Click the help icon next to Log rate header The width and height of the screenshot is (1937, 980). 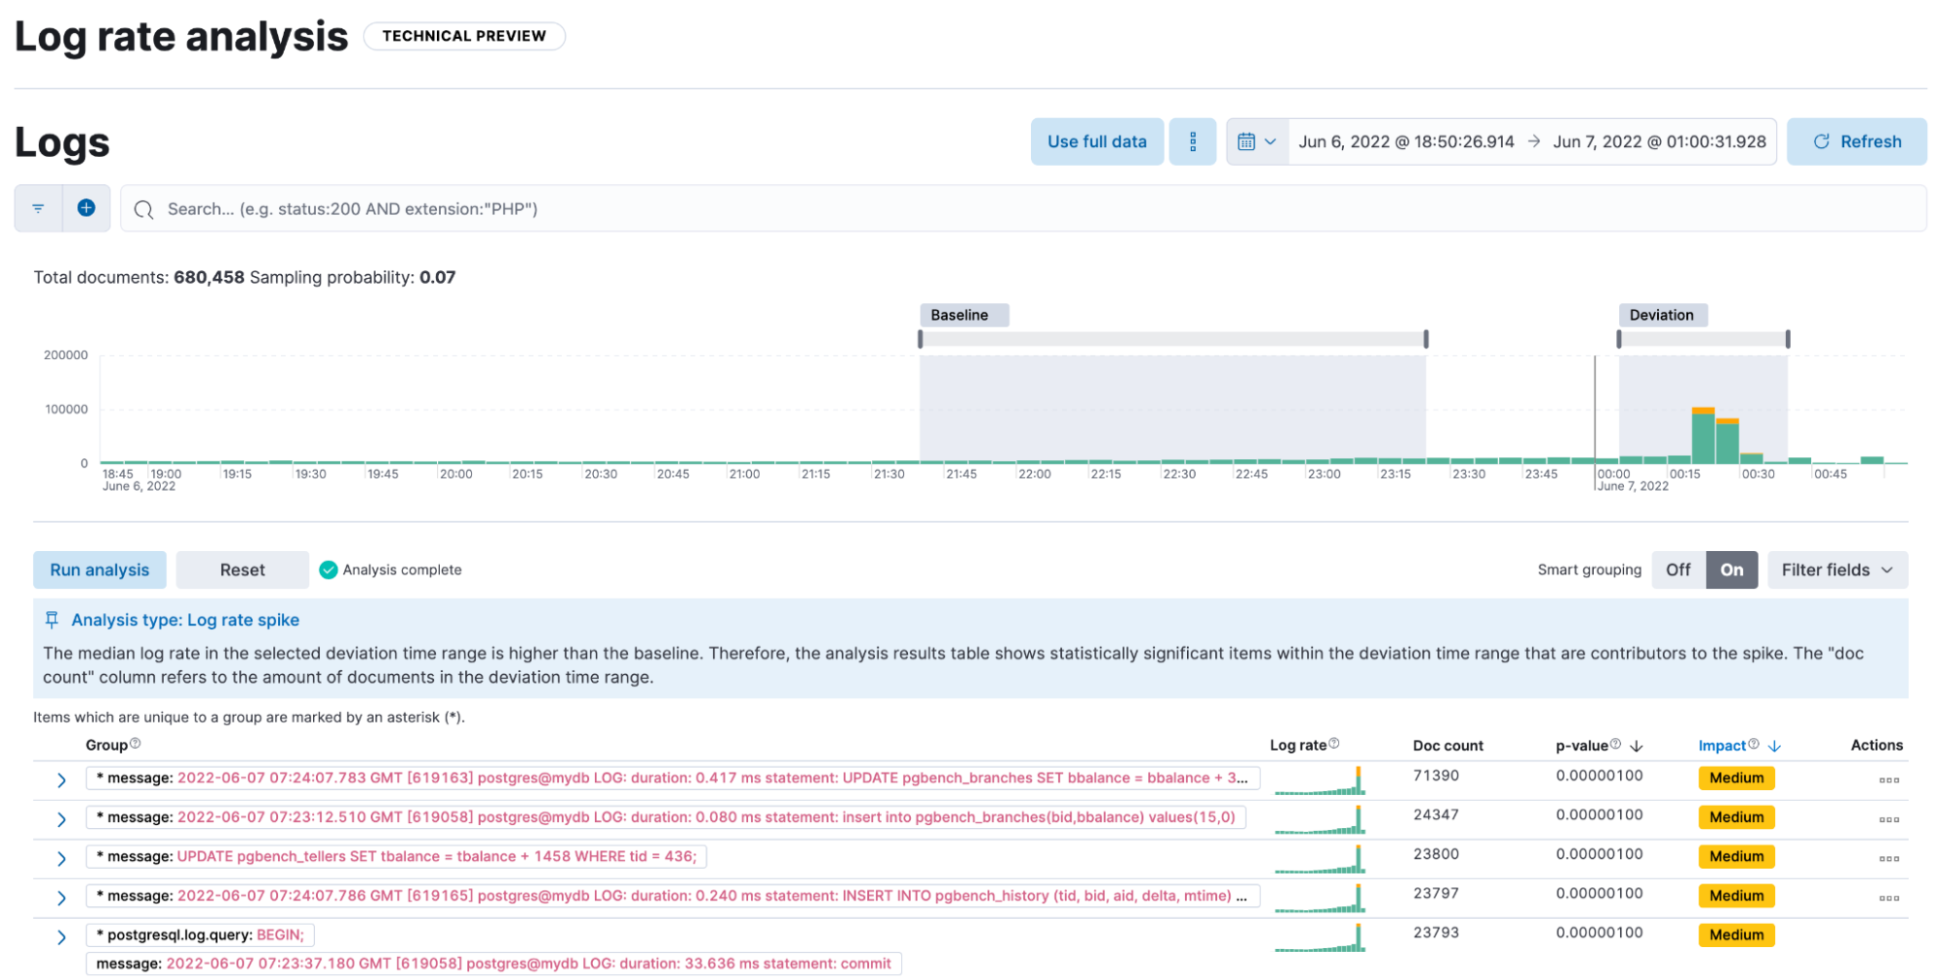1335,742
